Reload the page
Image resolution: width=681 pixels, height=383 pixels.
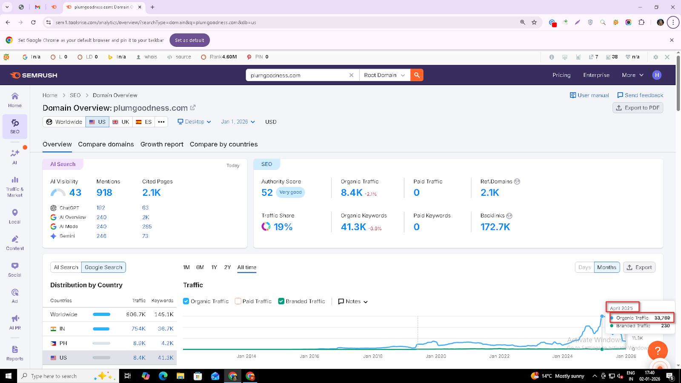(33, 22)
